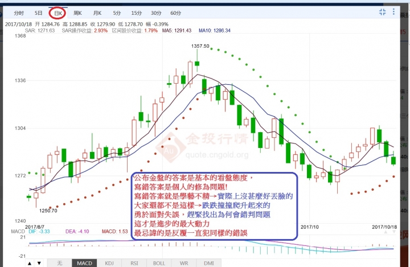Click the 1368 price axis label
This screenshot has width=410, height=267.
pos(20,36)
